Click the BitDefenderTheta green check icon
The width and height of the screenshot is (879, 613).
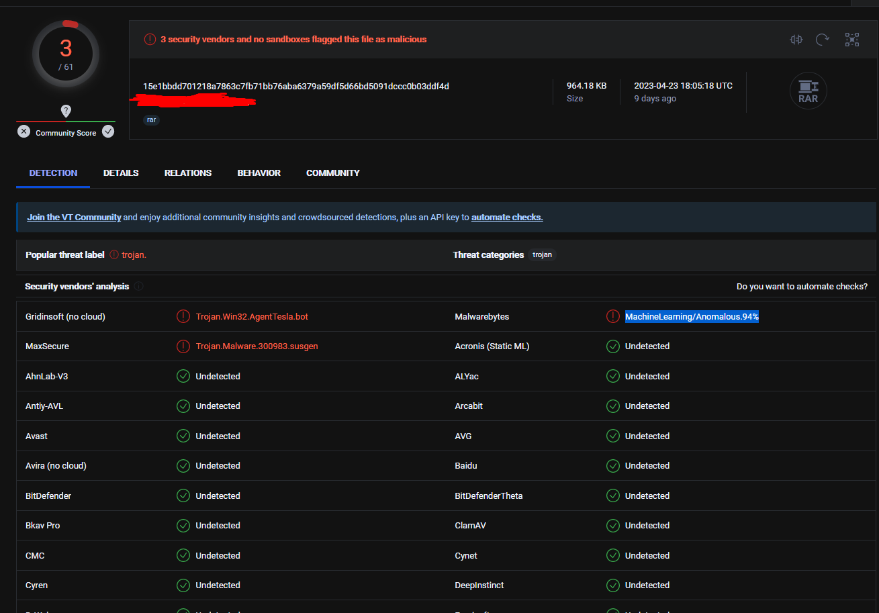click(x=613, y=496)
